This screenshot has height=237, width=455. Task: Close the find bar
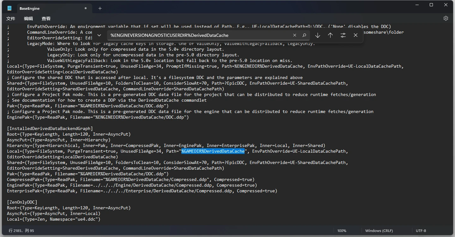[355, 35]
